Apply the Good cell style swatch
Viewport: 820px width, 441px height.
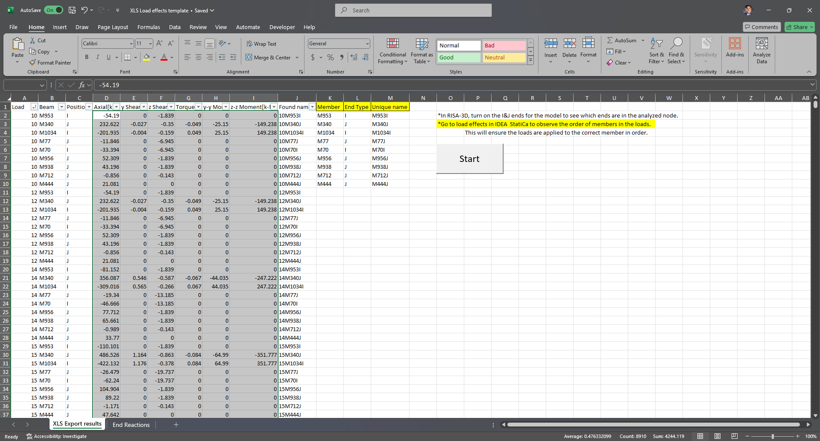tap(459, 57)
